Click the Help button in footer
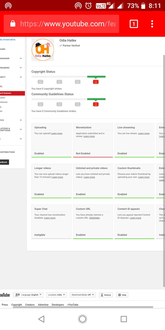The width and height of the screenshot is (165, 330). (x=122, y=295)
